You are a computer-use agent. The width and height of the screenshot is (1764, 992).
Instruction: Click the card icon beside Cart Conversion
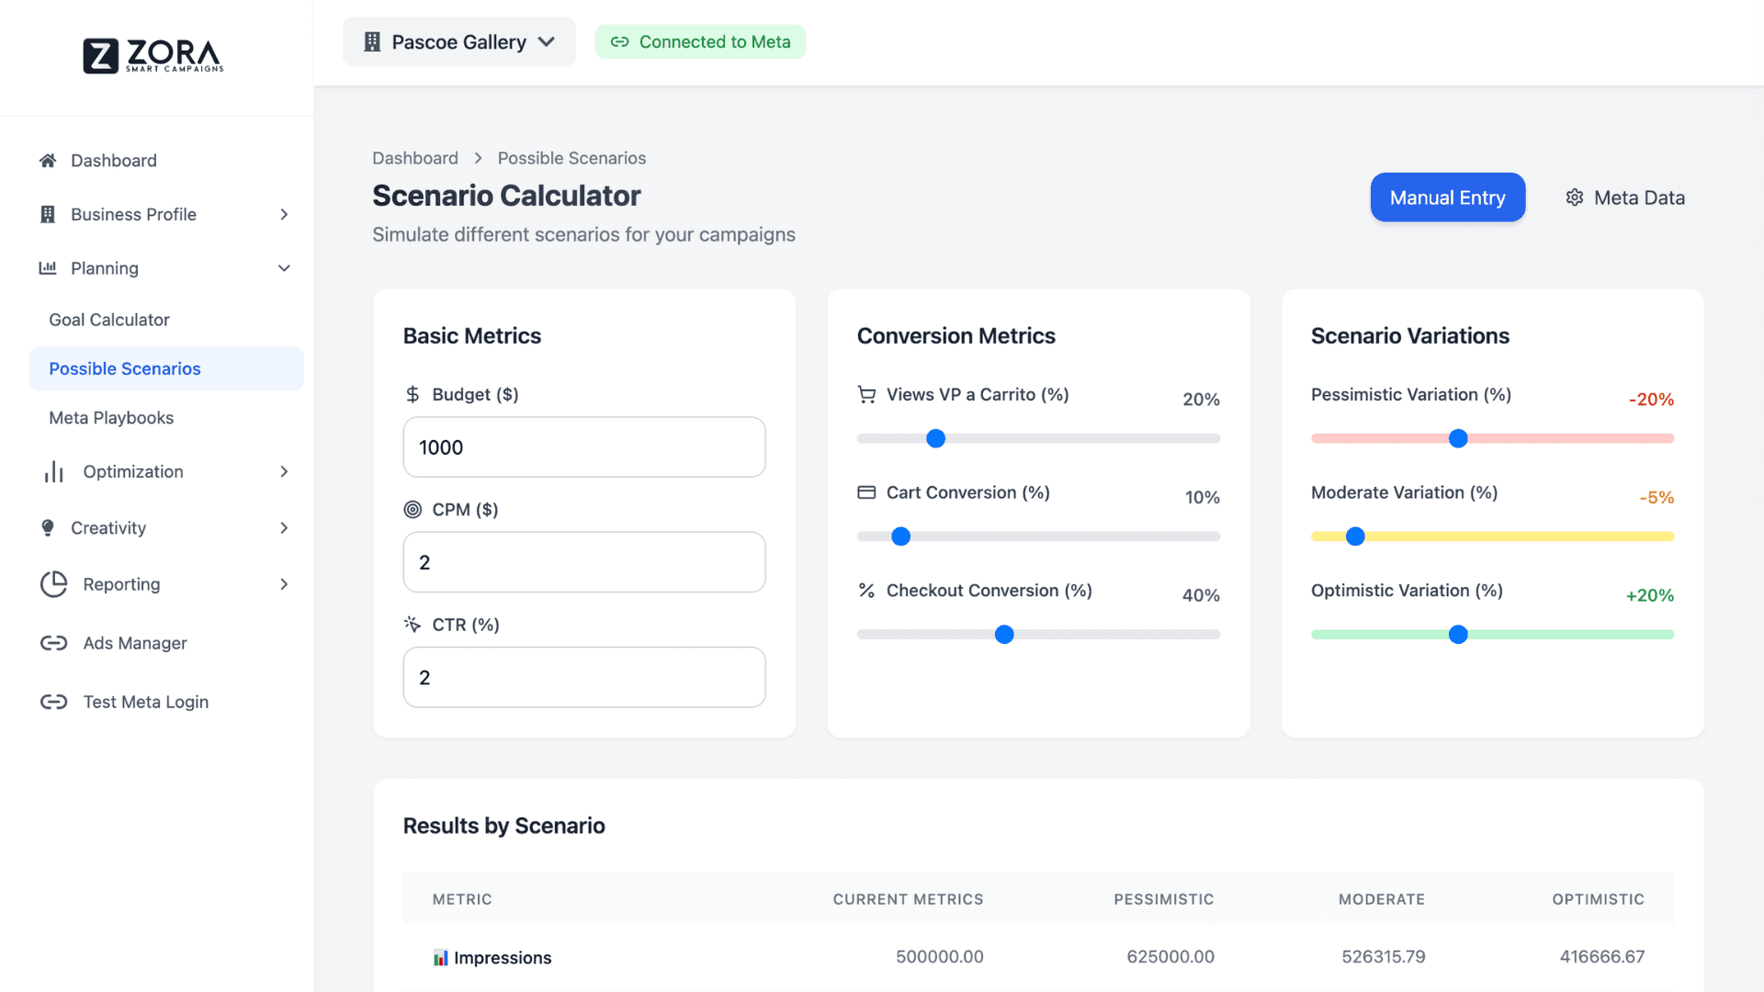pyautogui.click(x=866, y=492)
